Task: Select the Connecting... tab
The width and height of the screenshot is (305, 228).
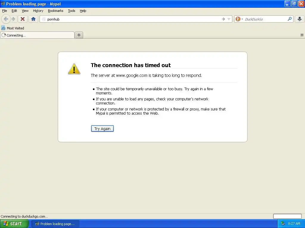Action: tap(37, 35)
